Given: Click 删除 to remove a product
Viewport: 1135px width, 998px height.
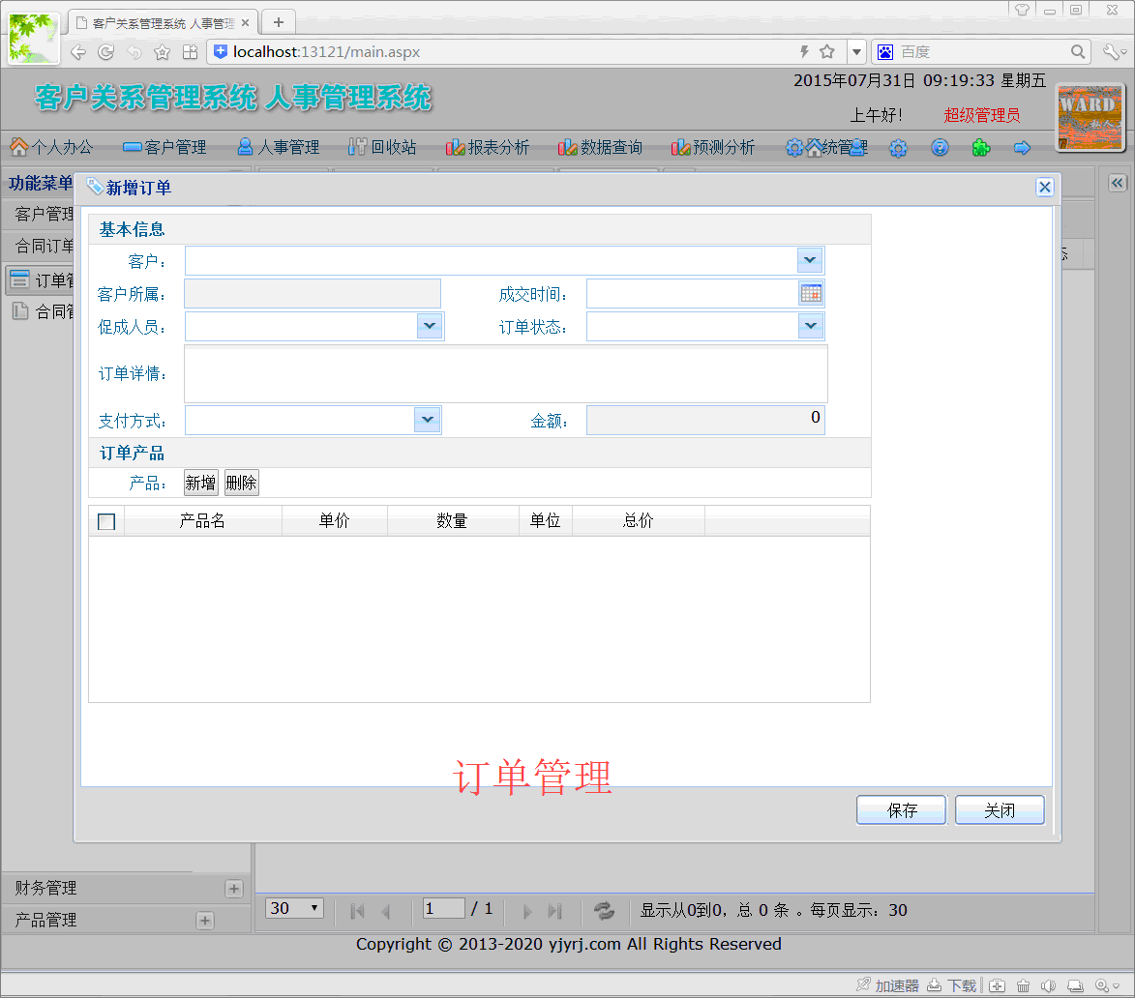Looking at the screenshot, I should point(241,484).
